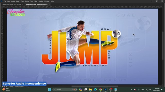The image size is (165, 92).
Task: Open the notifications bell icon
Action: tap(162, 90)
